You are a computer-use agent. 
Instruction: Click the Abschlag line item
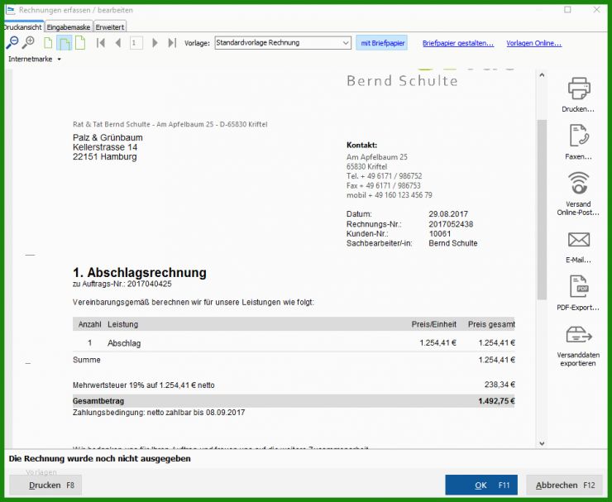point(124,343)
